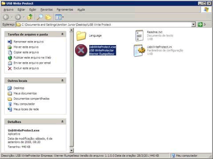Viewport: 213px width, 159px height.
Task: Click the UsbWriteProtect.ini file name
Action: [x=159, y=47]
